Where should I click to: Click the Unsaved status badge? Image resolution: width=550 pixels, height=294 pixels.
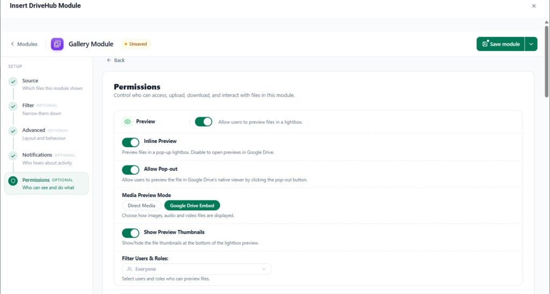pyautogui.click(x=136, y=44)
